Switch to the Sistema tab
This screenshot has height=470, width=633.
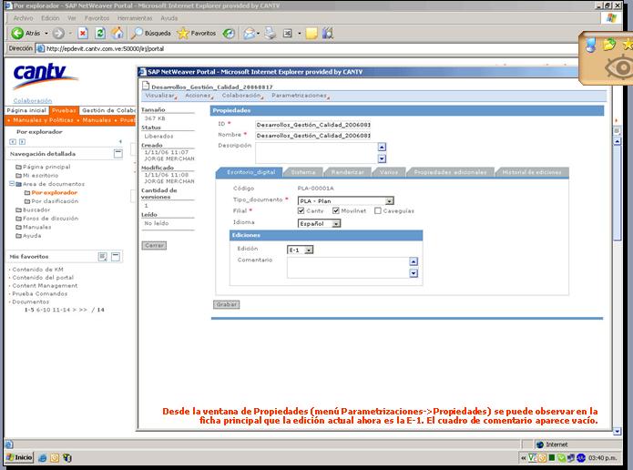(303, 172)
